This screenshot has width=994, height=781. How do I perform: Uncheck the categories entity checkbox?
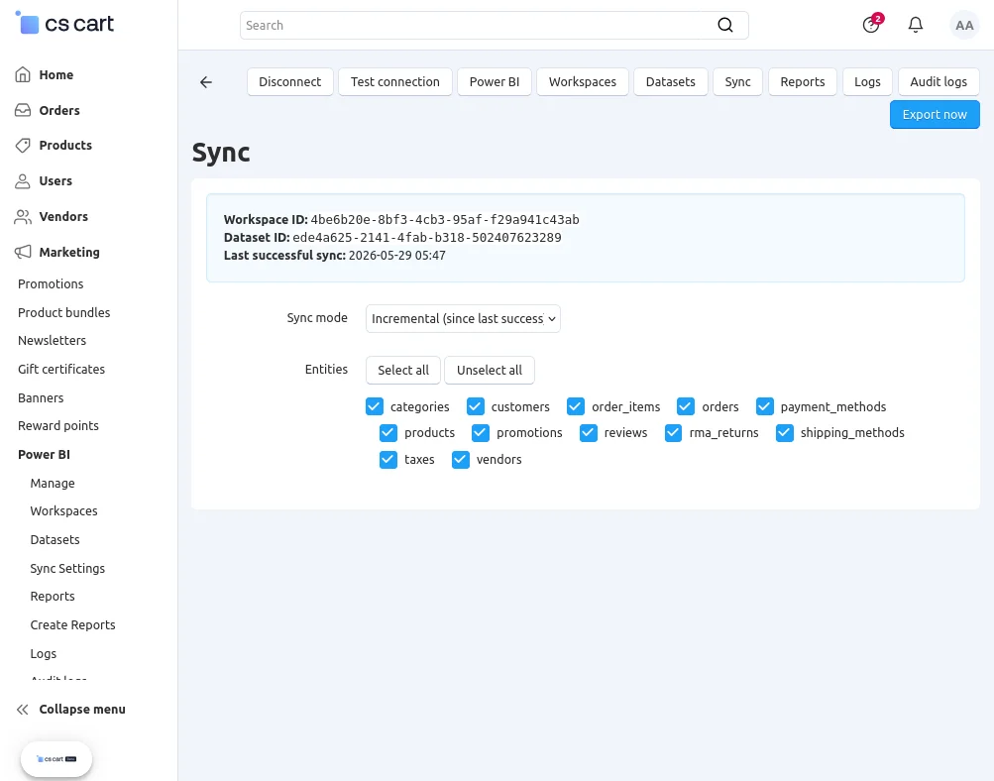click(375, 406)
